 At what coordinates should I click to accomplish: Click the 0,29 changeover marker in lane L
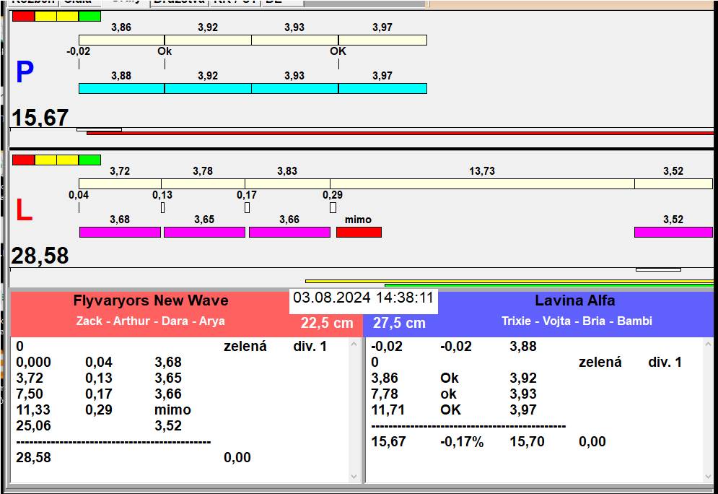tap(333, 207)
